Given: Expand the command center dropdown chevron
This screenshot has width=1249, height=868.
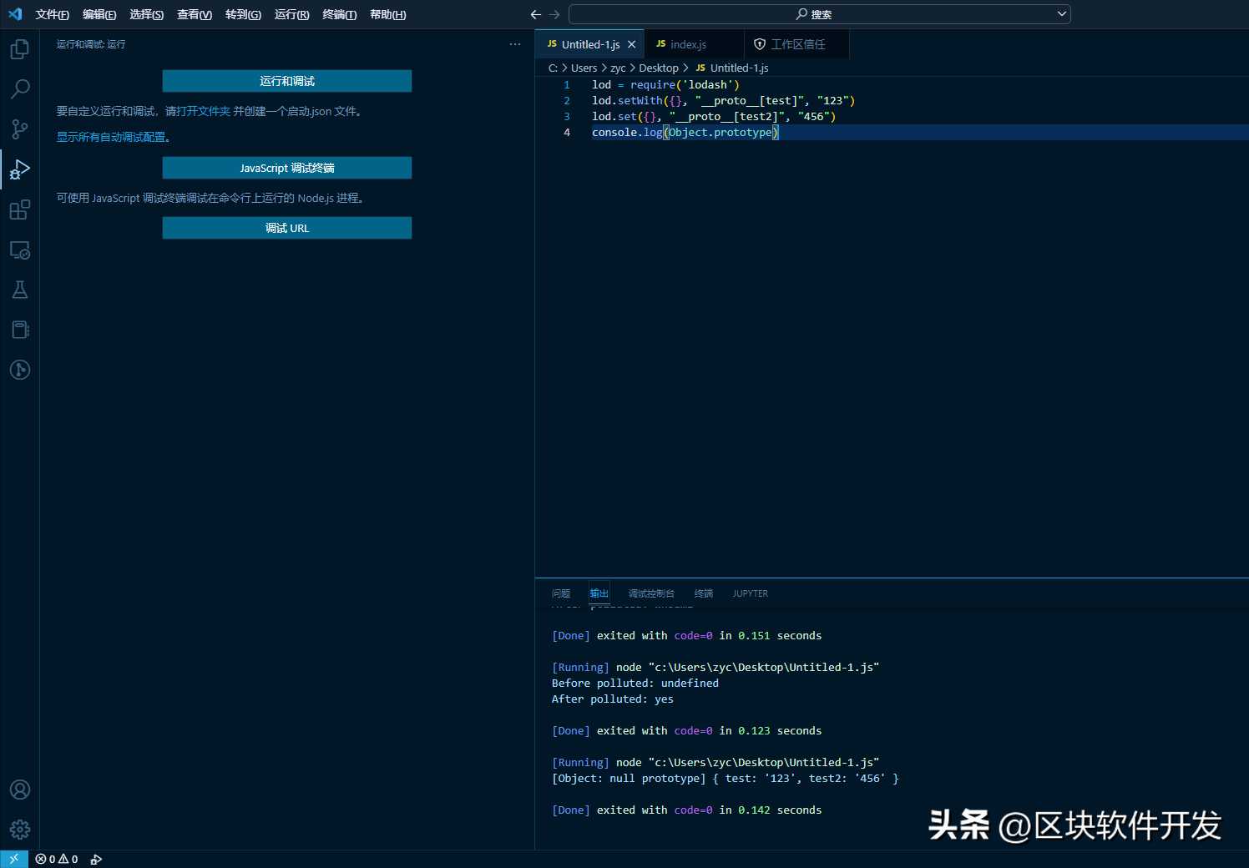Looking at the screenshot, I should tap(1061, 14).
